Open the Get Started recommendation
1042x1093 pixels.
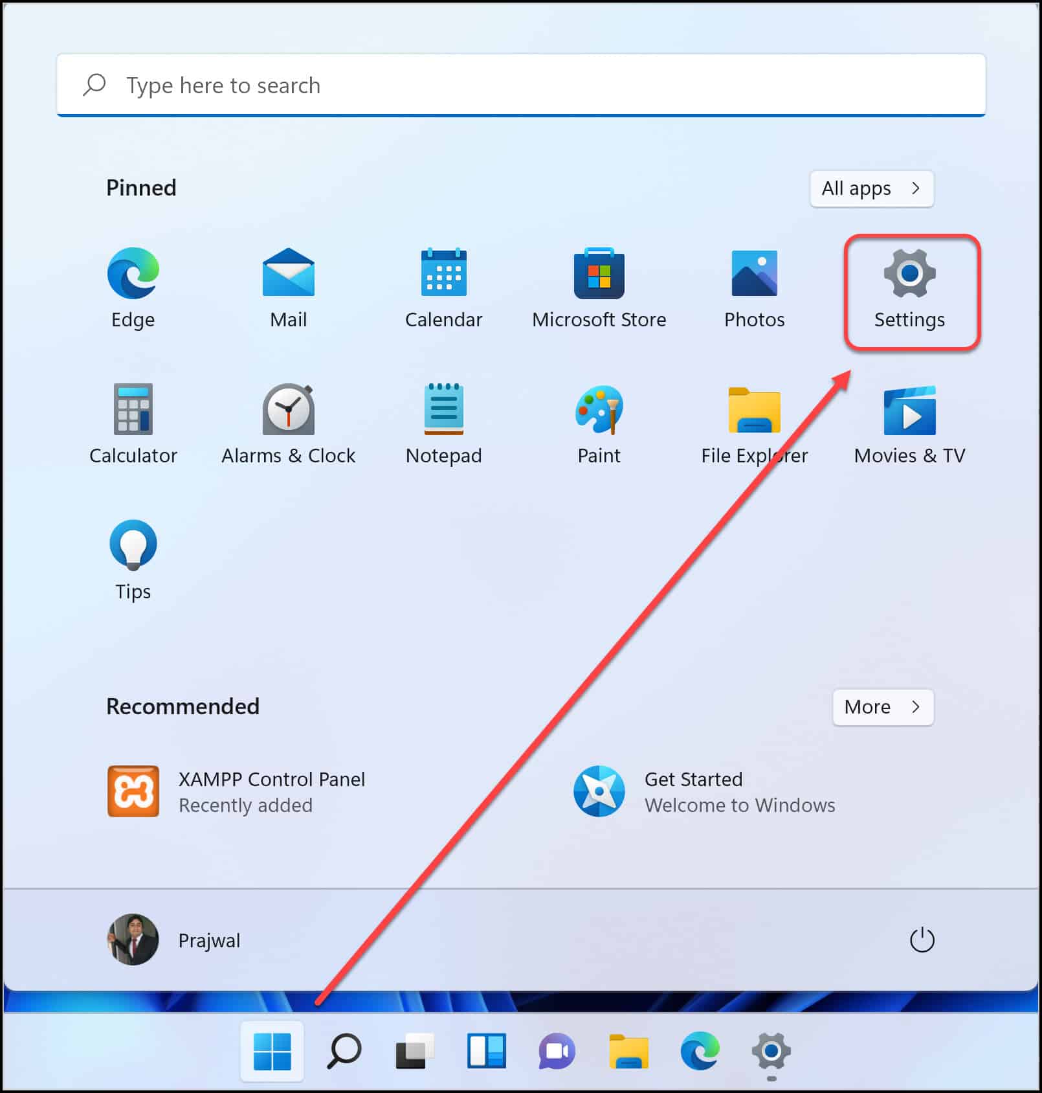pyautogui.click(x=704, y=791)
